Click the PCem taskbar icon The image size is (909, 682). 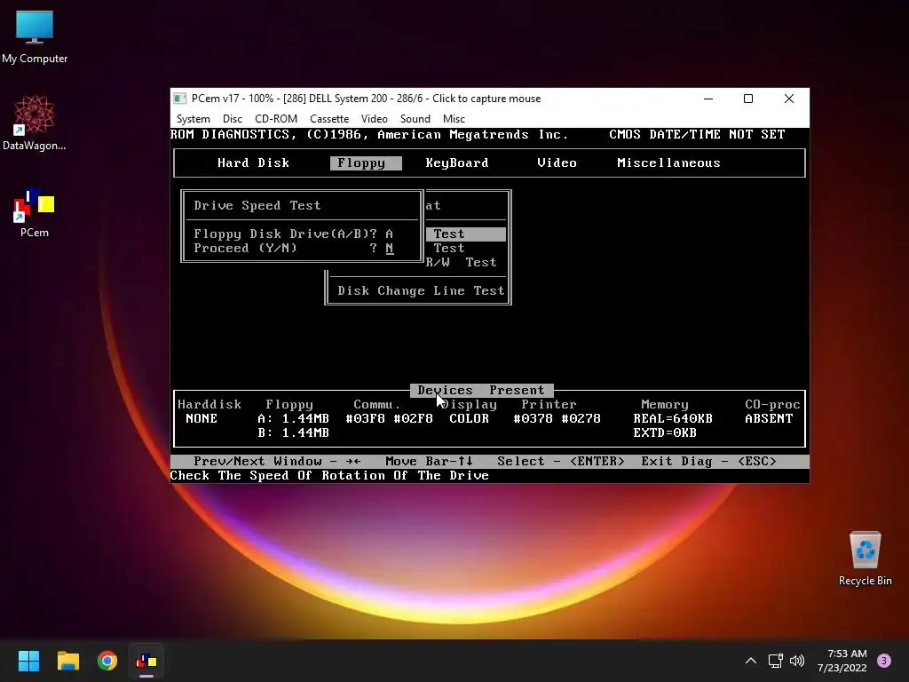tap(146, 661)
